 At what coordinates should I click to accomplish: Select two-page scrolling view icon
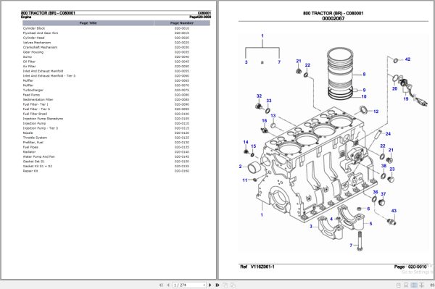(421, 285)
